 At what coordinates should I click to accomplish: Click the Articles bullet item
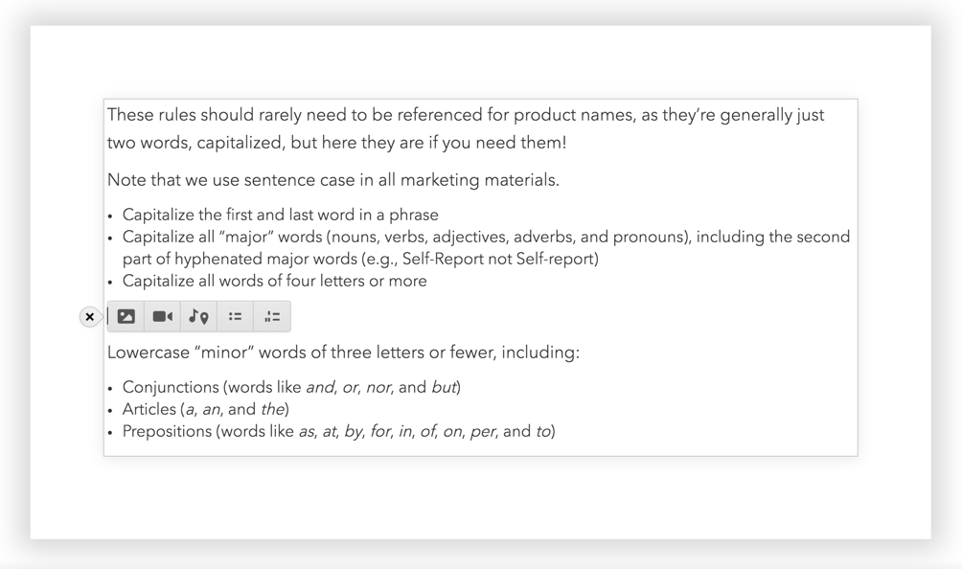click(206, 409)
